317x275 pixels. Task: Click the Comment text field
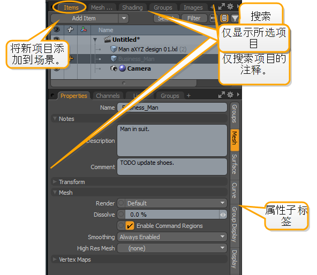pos(172,167)
